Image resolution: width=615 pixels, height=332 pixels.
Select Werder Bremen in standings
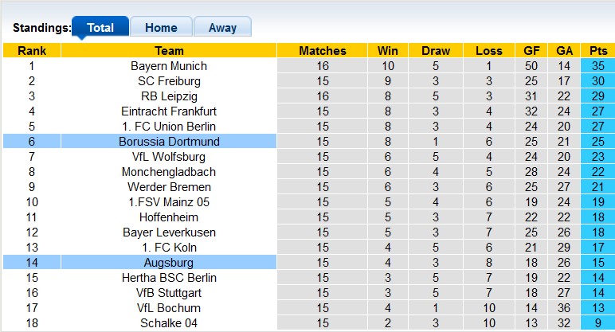click(x=169, y=187)
